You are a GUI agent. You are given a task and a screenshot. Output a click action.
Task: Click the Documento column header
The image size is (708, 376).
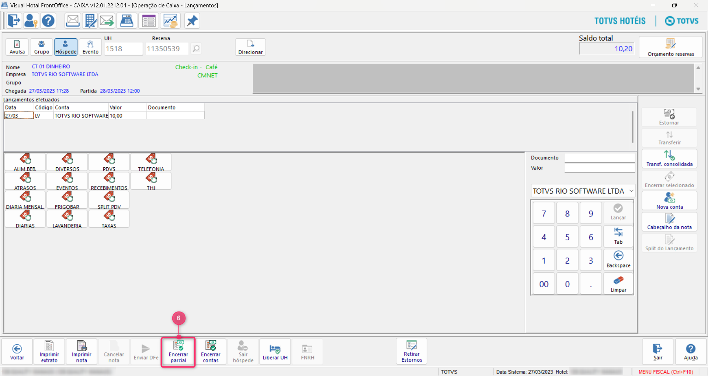coord(176,107)
